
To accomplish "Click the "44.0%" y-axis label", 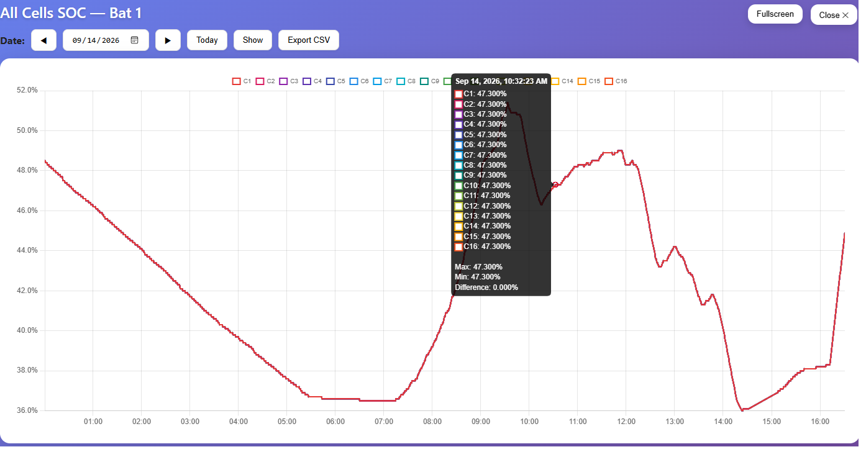I will point(28,250).
